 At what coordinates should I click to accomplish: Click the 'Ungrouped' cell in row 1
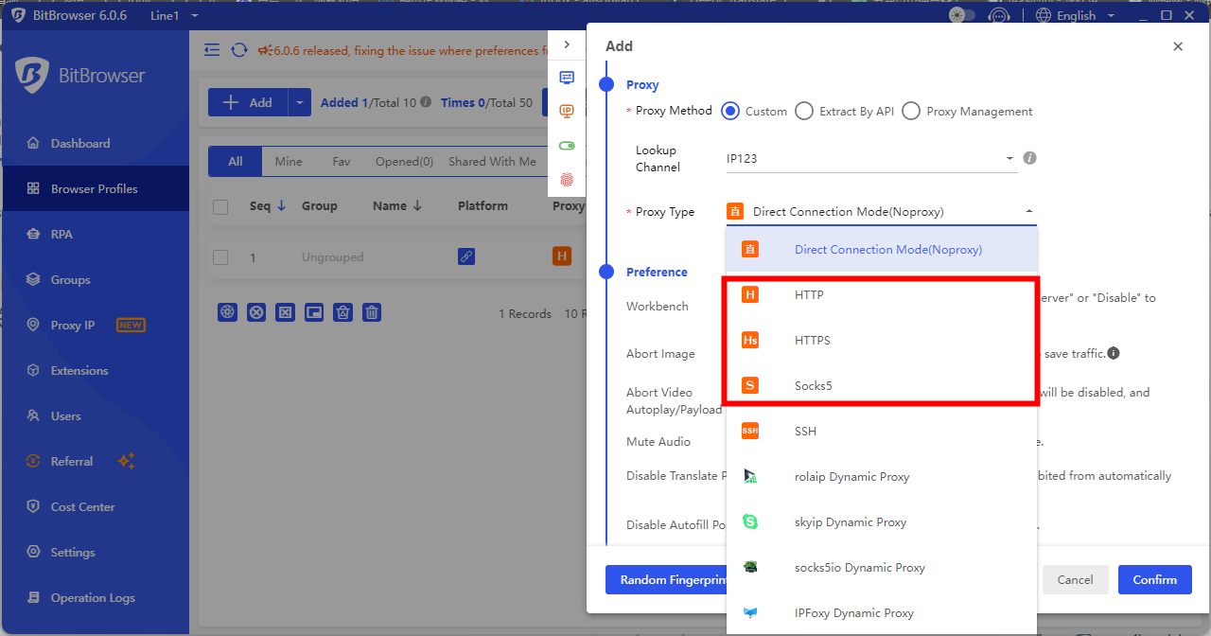click(x=332, y=257)
